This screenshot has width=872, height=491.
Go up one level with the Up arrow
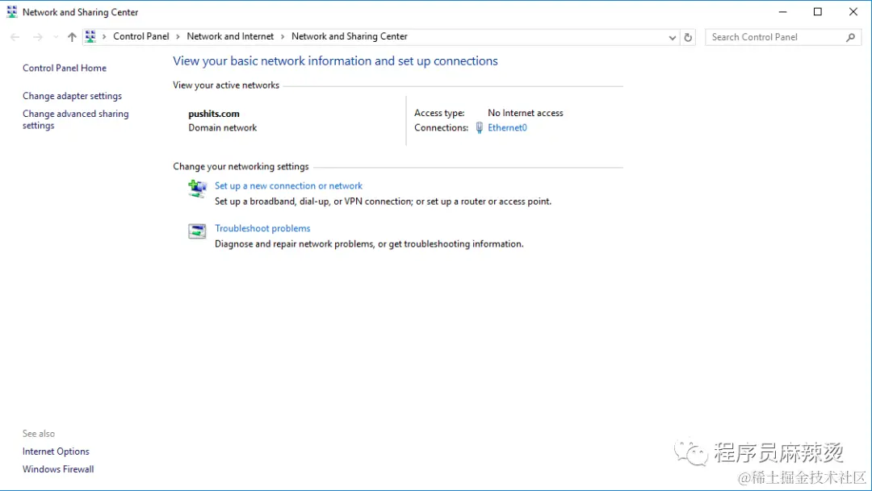pos(72,37)
